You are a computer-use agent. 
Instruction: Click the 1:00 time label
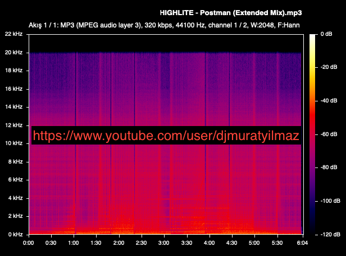coord(74,243)
